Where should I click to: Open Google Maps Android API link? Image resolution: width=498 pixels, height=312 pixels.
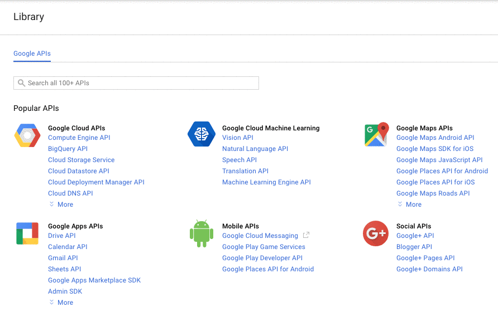(435, 138)
